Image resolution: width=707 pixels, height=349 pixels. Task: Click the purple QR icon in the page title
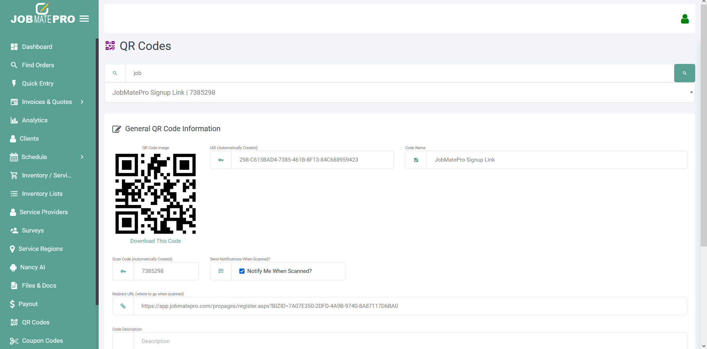coord(110,46)
